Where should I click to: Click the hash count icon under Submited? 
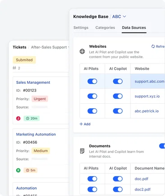14,68
